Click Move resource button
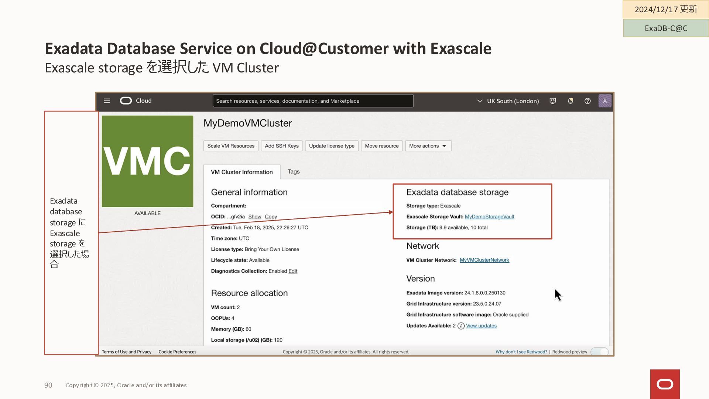709x399 pixels. [382, 146]
